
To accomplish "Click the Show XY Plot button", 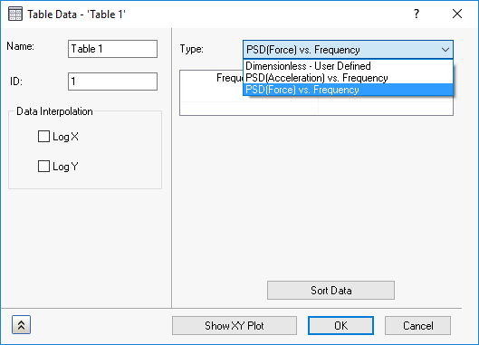I will tap(235, 326).
